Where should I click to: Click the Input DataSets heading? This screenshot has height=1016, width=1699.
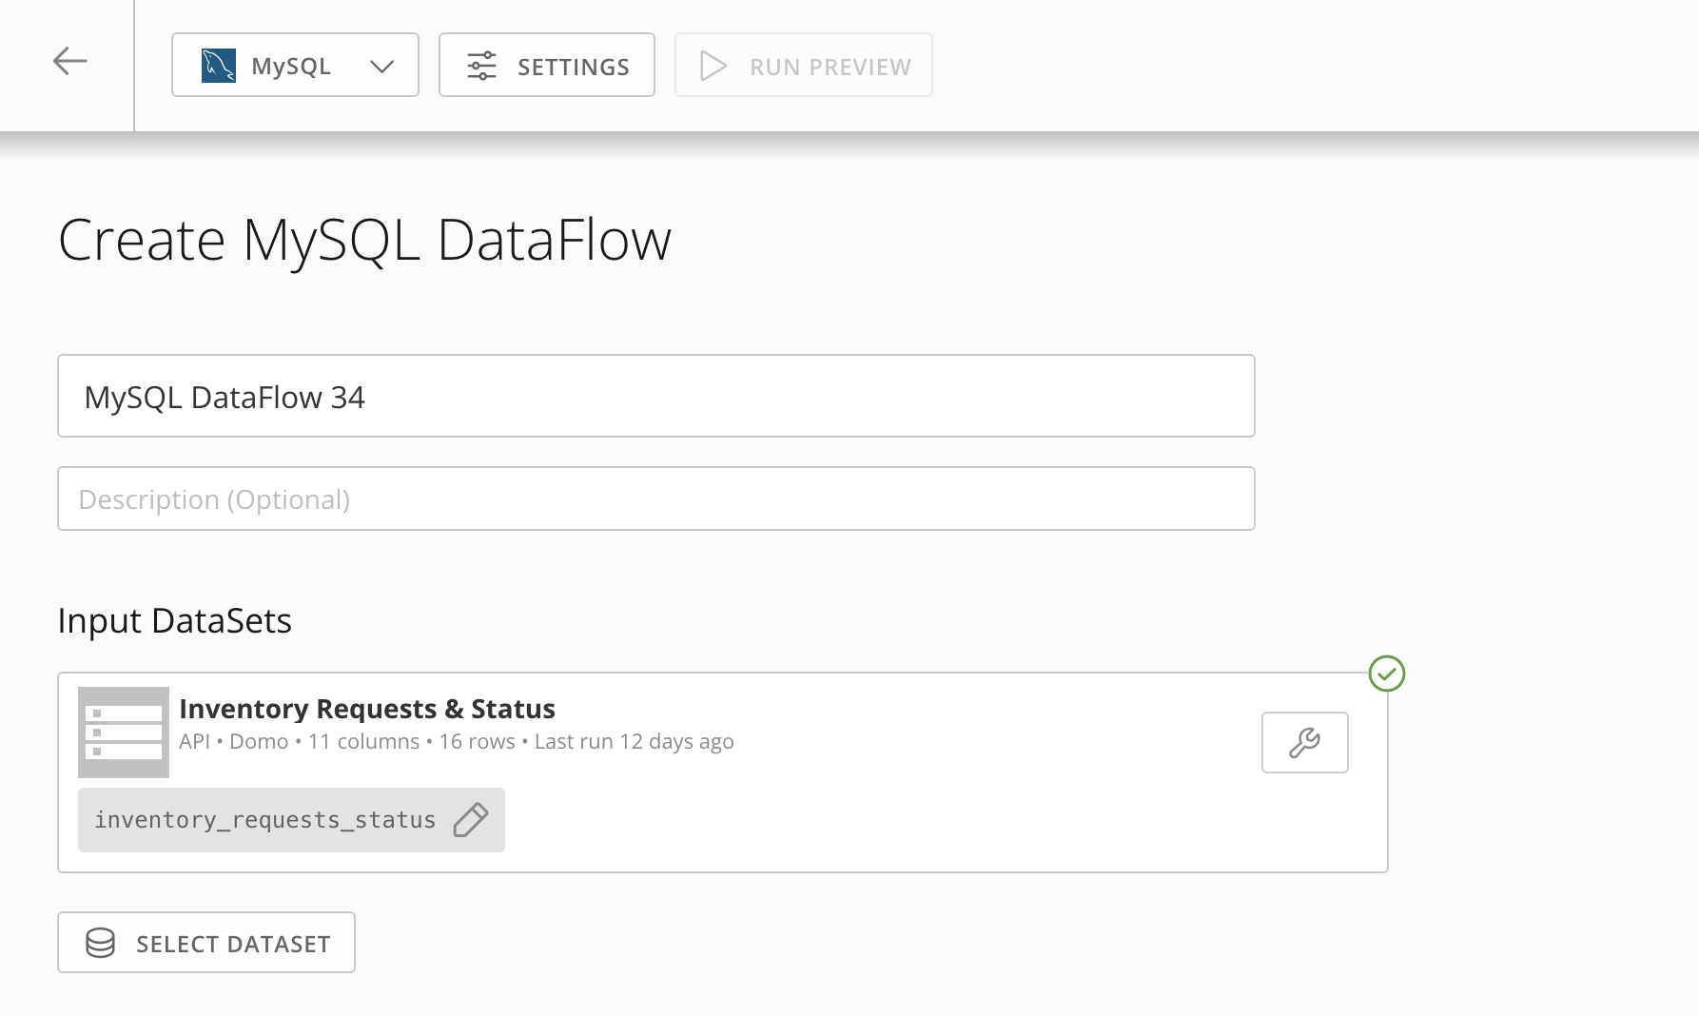[175, 620]
